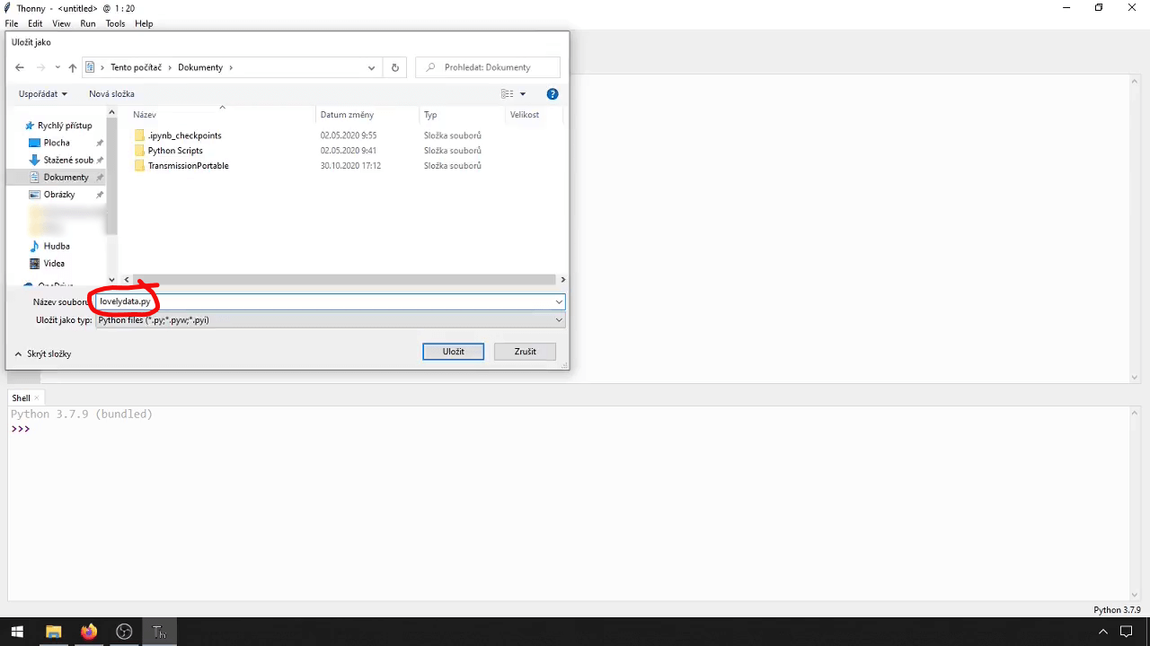Click the Refresh button beside address bar
This screenshot has height=646, width=1150.
[395, 67]
